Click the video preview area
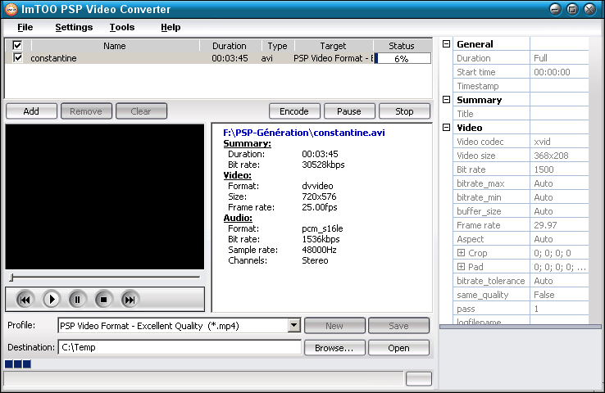The width and height of the screenshot is (605, 393). (105, 196)
